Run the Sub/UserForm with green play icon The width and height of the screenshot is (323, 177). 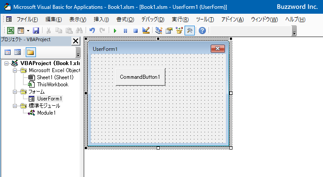point(115,31)
